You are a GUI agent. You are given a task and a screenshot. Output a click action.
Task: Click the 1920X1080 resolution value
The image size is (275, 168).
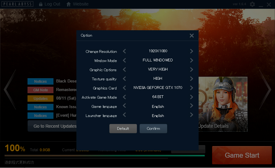[x=158, y=51]
